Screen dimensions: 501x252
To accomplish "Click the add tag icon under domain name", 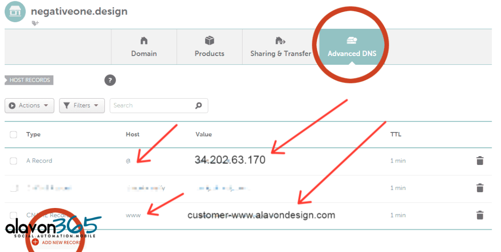I will coord(35,23).
